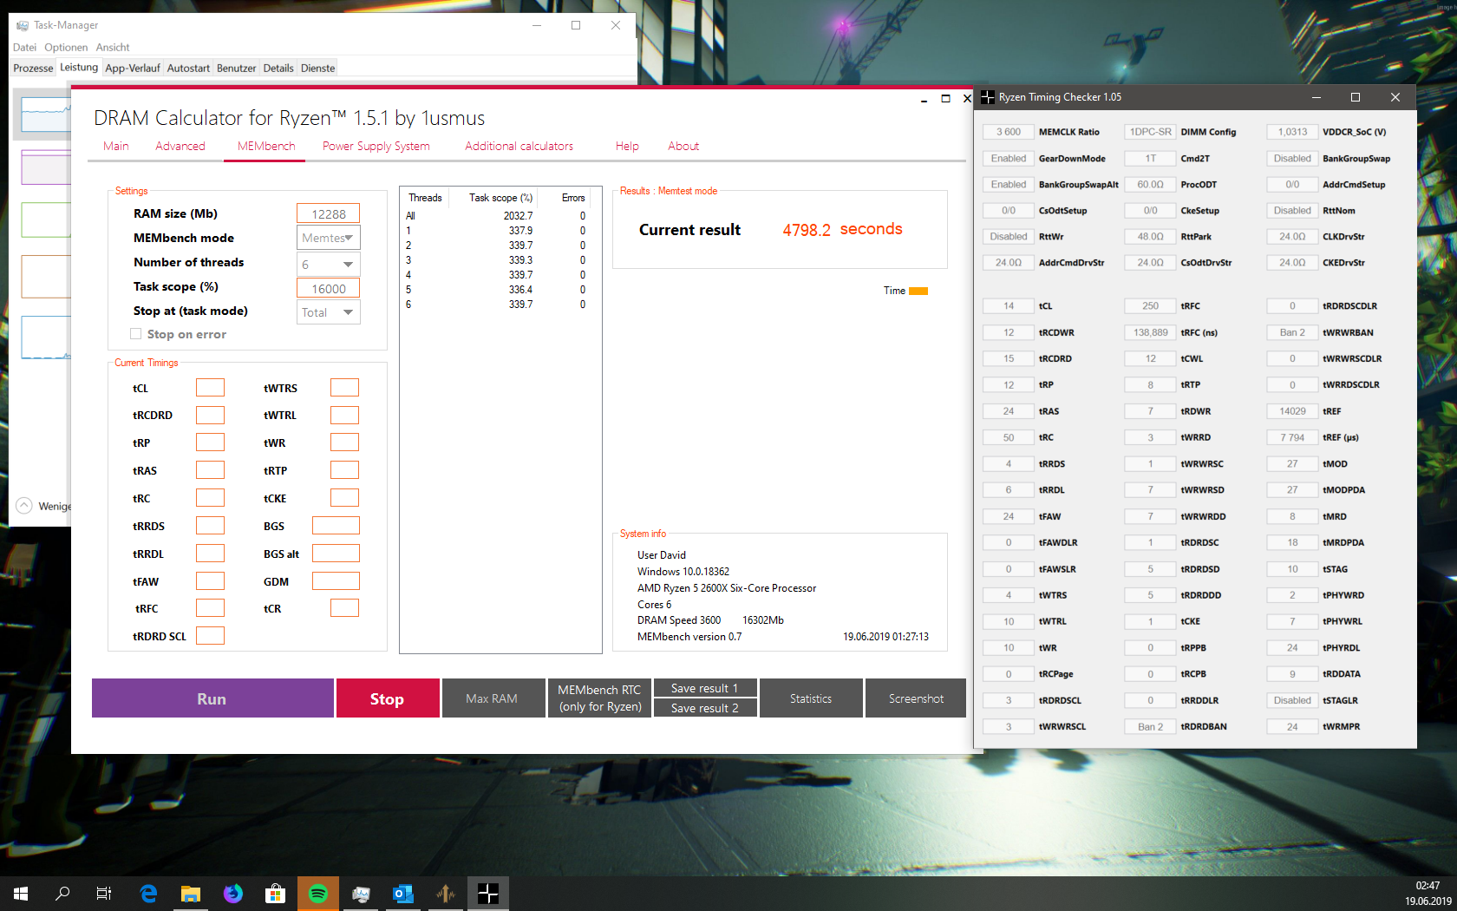The height and width of the screenshot is (911, 1457).
Task: Open Outlook from the taskbar
Action: point(403,893)
